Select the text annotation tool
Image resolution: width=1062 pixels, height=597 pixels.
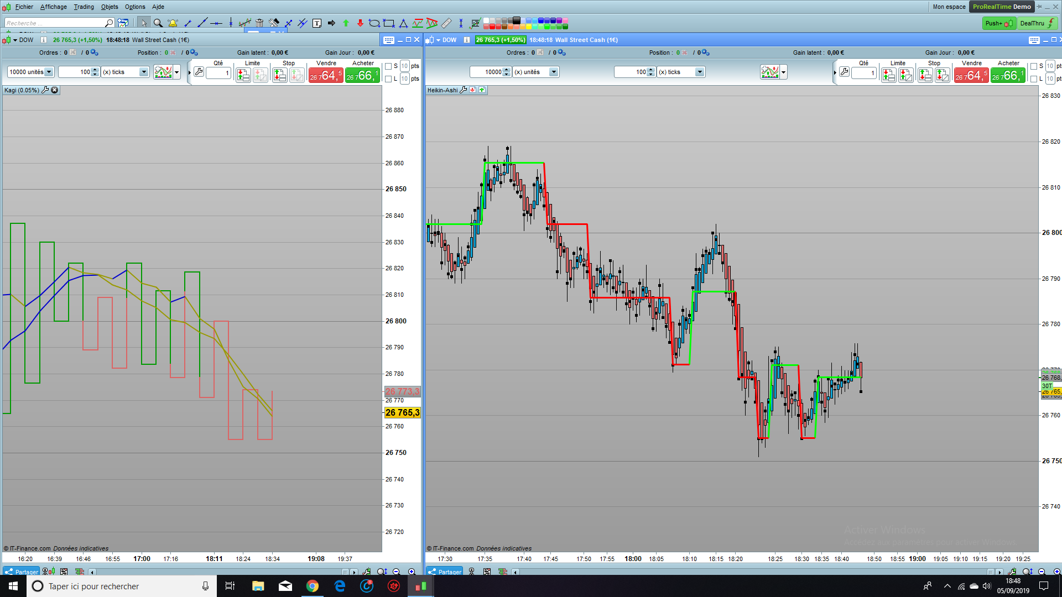317,23
